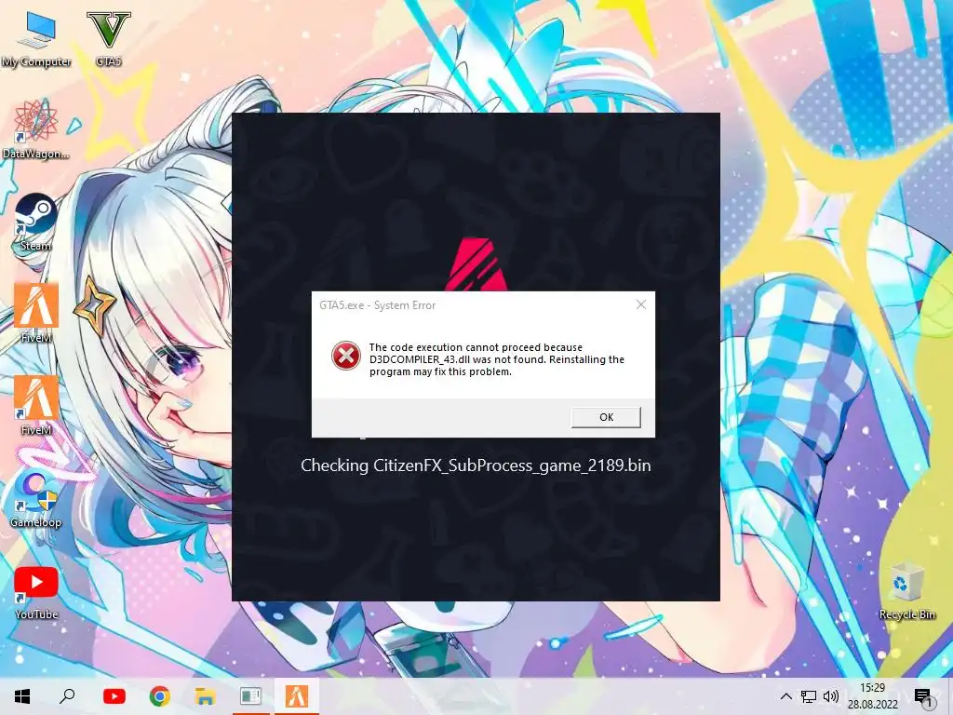Open network status tray icon
Viewport: 953px width, 715px height.
coord(809,696)
